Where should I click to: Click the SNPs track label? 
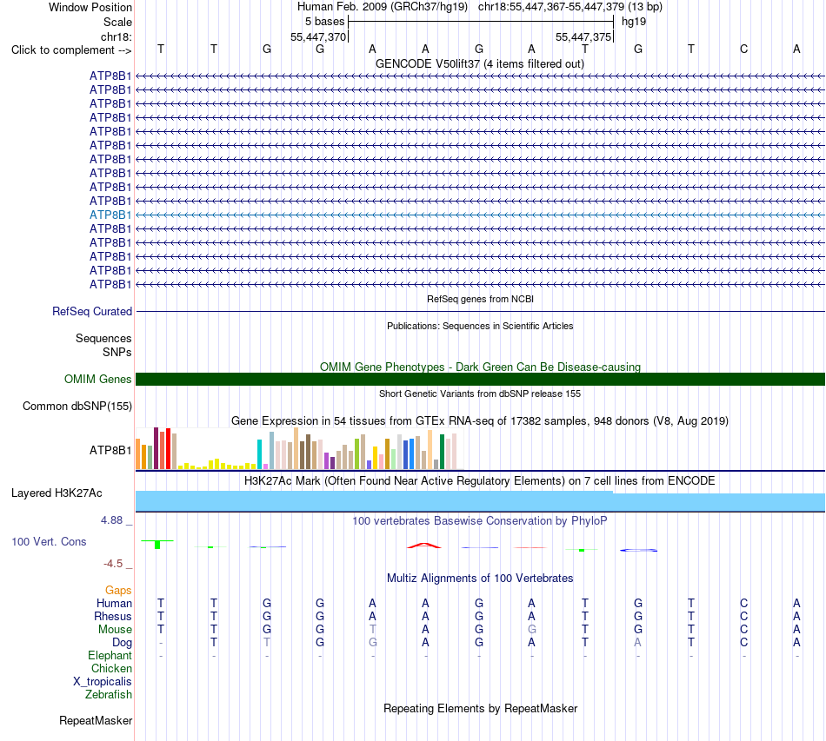click(x=117, y=352)
